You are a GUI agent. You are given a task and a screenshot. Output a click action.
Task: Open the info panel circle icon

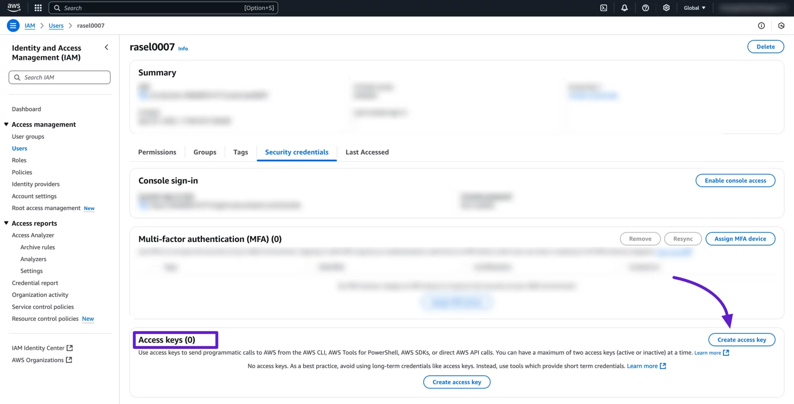(761, 26)
